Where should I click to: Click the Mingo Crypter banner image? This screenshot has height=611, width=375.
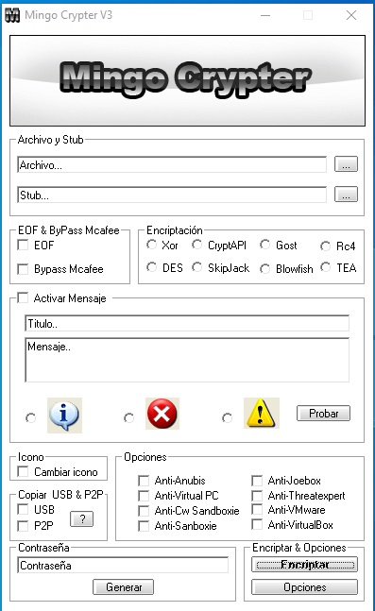click(x=187, y=80)
